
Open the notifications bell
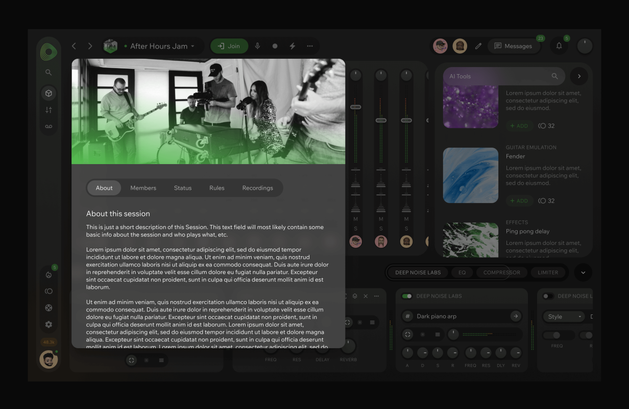click(559, 46)
